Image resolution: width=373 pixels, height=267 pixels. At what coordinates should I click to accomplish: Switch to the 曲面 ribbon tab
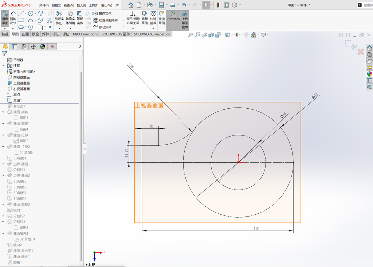(25, 34)
